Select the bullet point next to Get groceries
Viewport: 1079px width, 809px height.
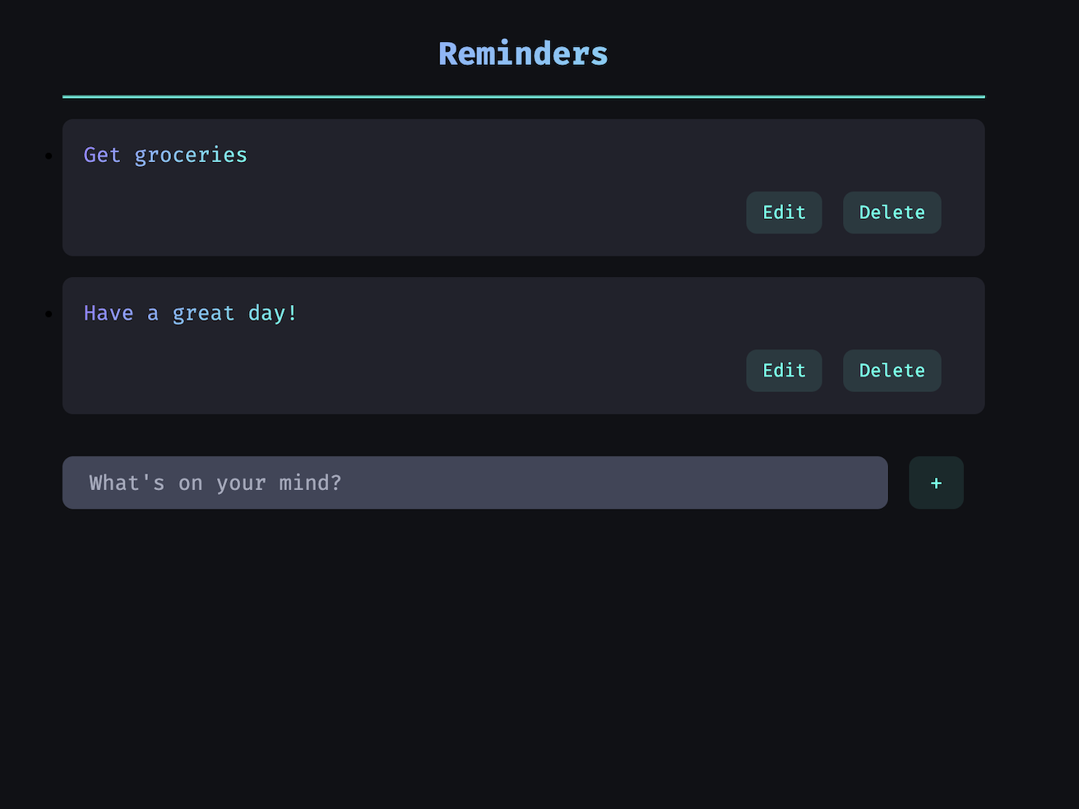pyautogui.click(x=47, y=156)
